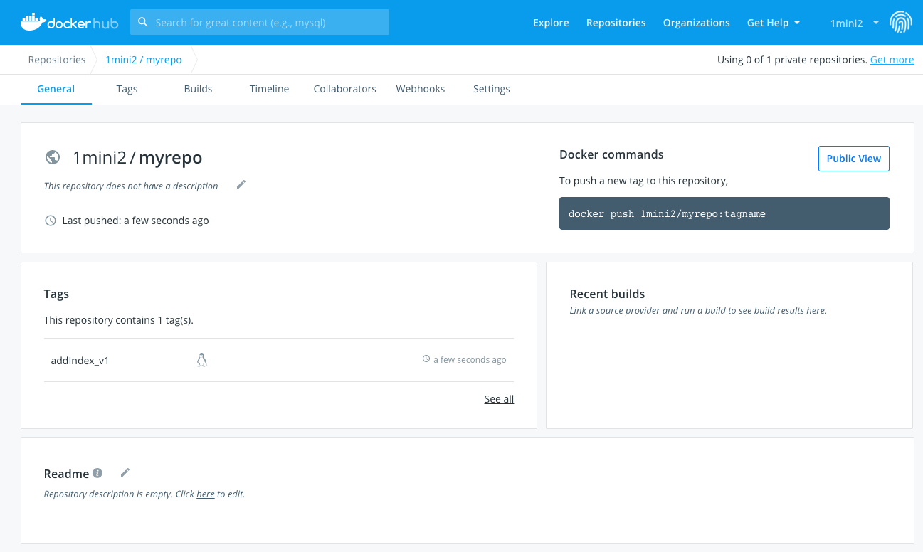This screenshot has height=552, width=923.
Task: Select the General tab
Action: 56,89
